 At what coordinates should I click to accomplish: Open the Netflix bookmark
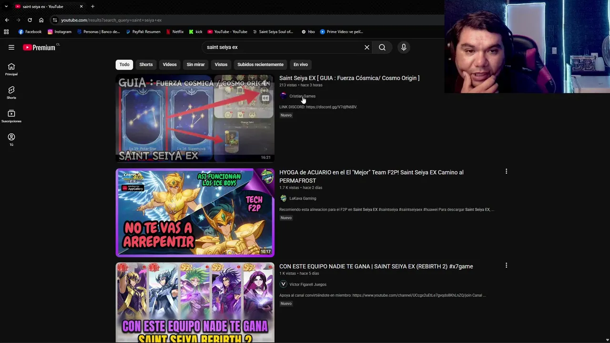(175, 32)
